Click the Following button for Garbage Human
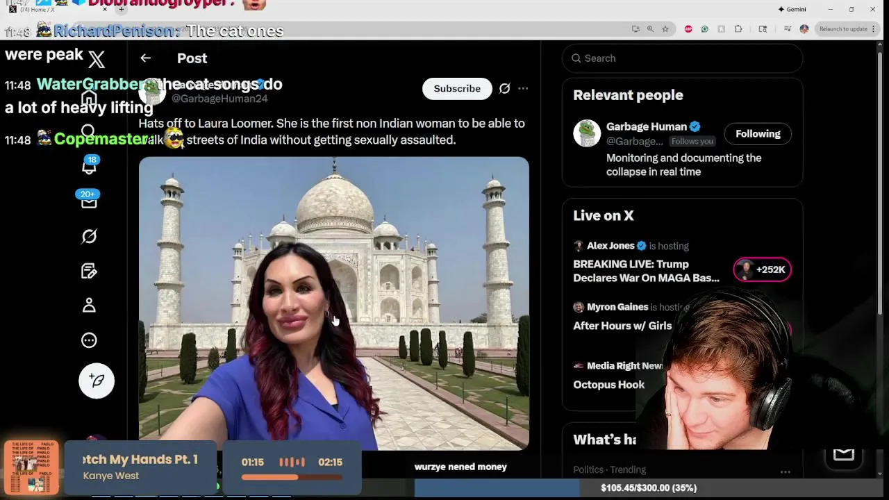 [758, 134]
